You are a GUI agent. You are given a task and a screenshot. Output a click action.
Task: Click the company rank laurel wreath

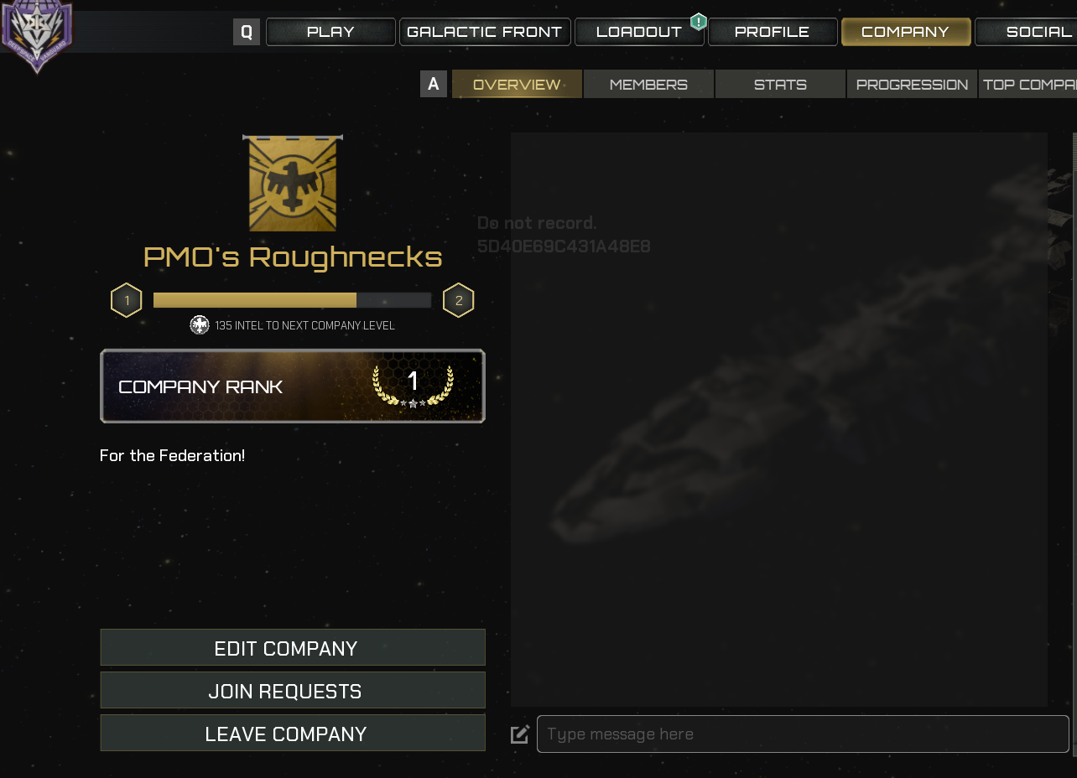413,386
